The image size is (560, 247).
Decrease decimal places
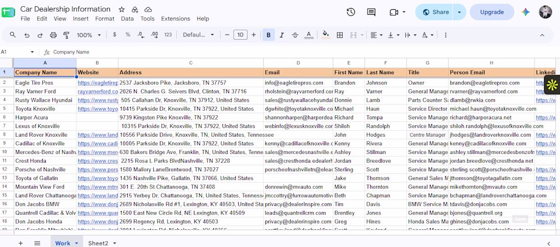tap(141, 35)
